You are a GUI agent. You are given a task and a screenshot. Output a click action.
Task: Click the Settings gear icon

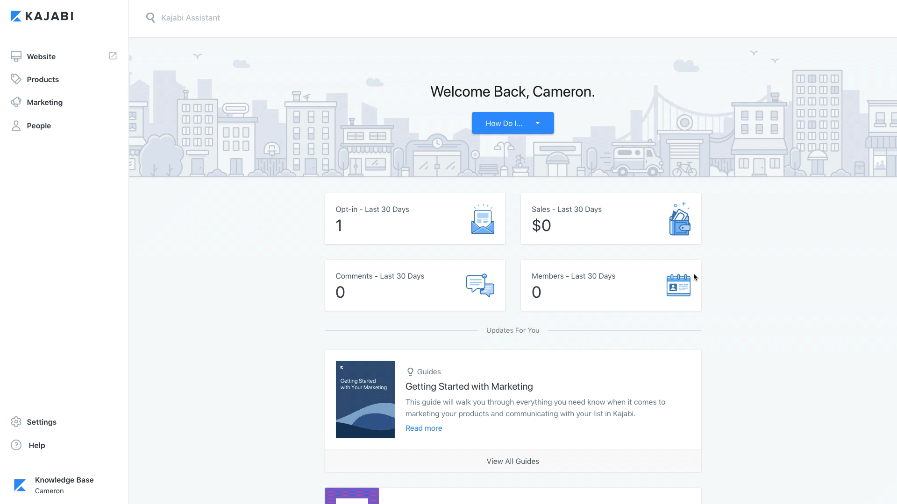click(16, 422)
